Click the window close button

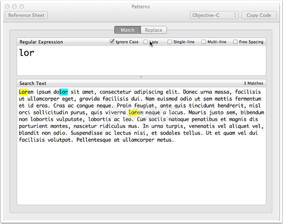(7, 6)
